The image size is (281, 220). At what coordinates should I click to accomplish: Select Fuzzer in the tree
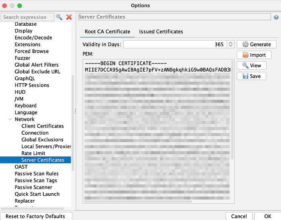[x=22, y=58]
